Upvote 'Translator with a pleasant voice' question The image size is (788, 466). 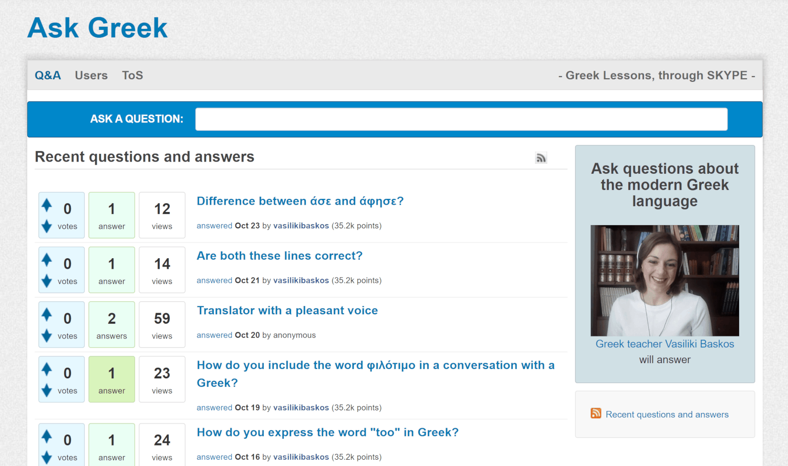(47, 314)
